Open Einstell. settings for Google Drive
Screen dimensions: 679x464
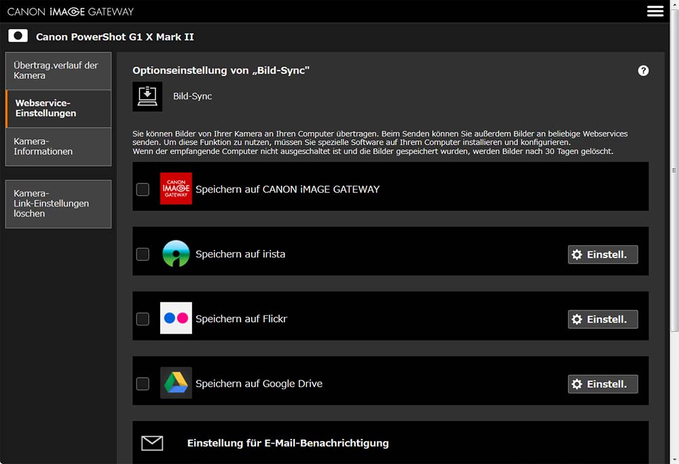(602, 384)
